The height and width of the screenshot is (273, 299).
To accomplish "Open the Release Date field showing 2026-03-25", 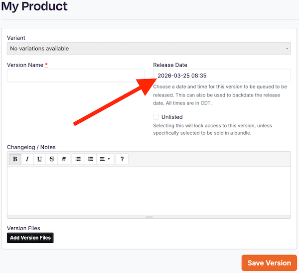I will coord(222,76).
